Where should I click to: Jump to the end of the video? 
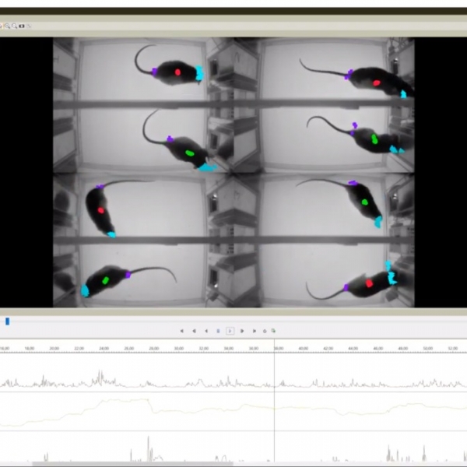coord(254,331)
